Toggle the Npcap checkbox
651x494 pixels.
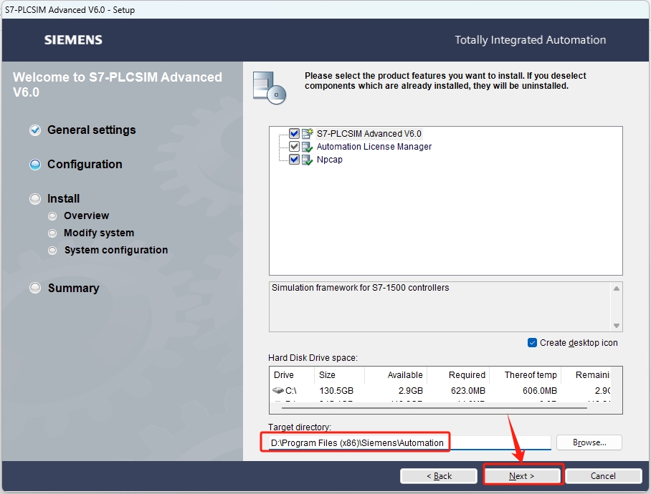(294, 160)
